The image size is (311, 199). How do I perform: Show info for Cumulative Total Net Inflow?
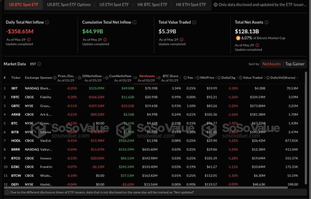pyautogui.click(x=135, y=22)
